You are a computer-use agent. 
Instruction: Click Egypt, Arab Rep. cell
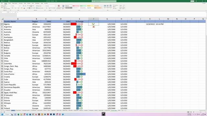[x=18, y=92]
